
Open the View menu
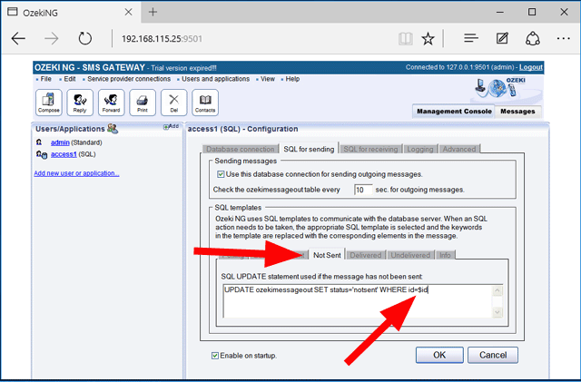(x=268, y=79)
